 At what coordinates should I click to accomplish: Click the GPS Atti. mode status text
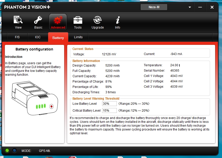point(45,151)
